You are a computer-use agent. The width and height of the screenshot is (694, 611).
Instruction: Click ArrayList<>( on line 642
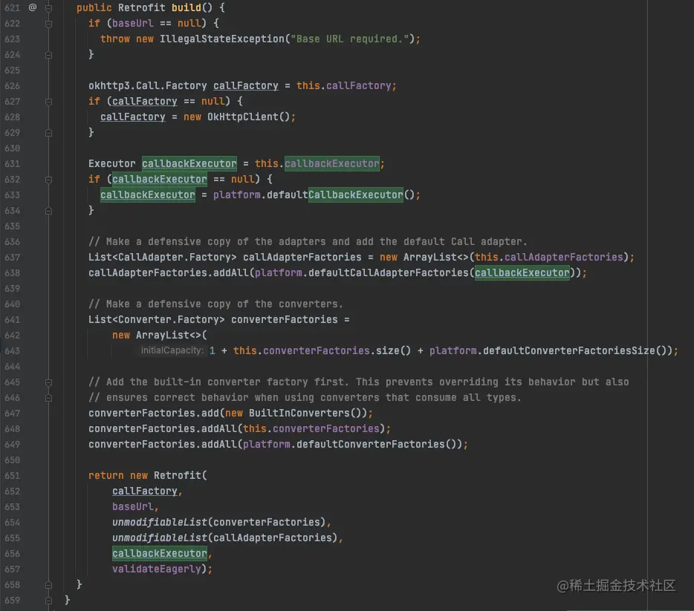(172, 335)
